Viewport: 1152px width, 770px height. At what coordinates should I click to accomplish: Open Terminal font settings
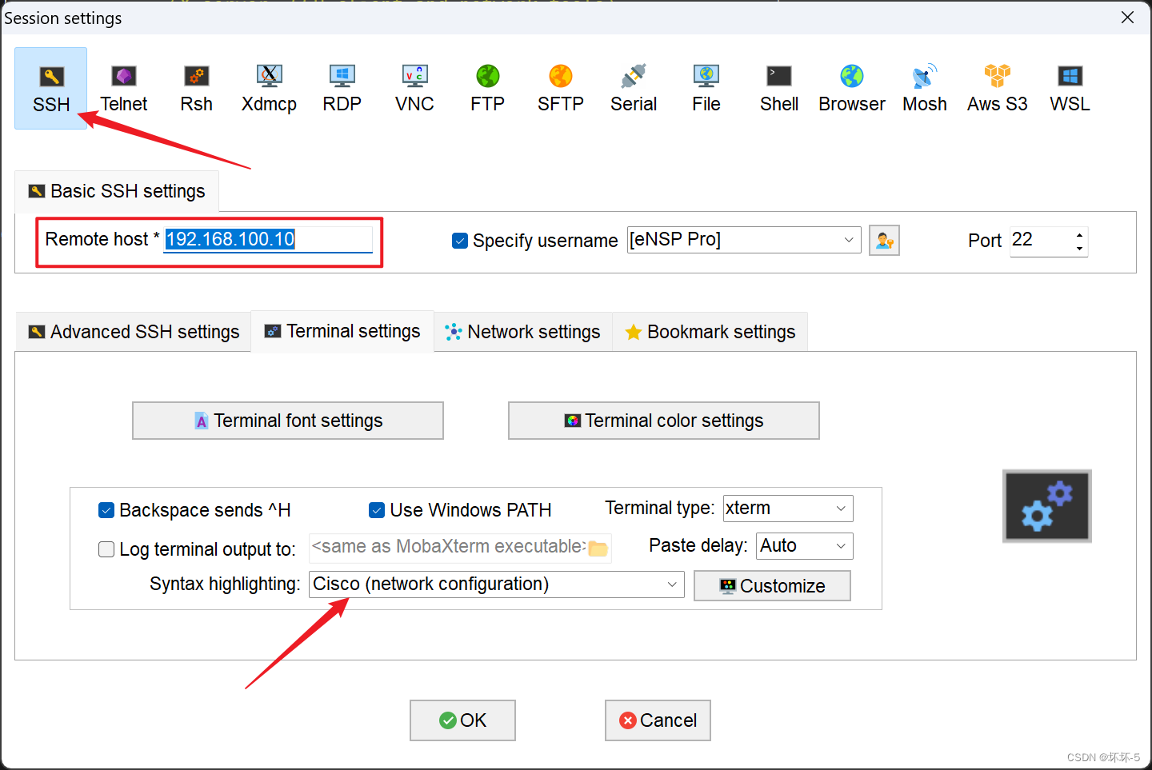coord(287,420)
